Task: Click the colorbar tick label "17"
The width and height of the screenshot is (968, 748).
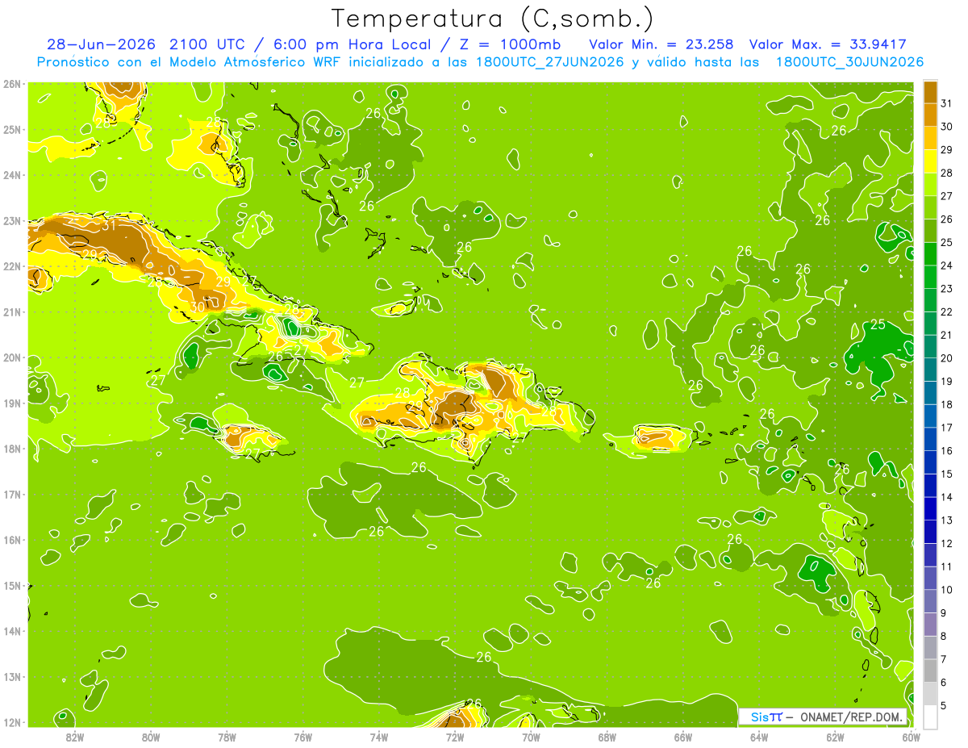Action: coord(947,428)
